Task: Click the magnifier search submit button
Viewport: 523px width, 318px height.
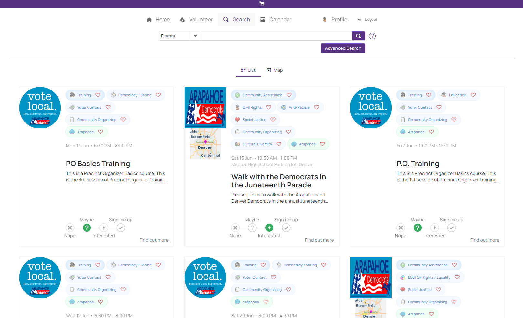Action: (358, 36)
